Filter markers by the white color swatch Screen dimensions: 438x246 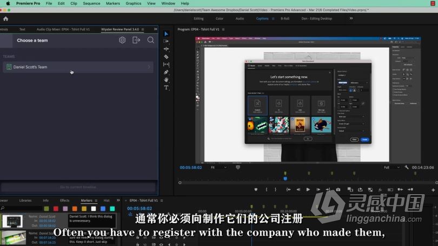tap(94, 209)
